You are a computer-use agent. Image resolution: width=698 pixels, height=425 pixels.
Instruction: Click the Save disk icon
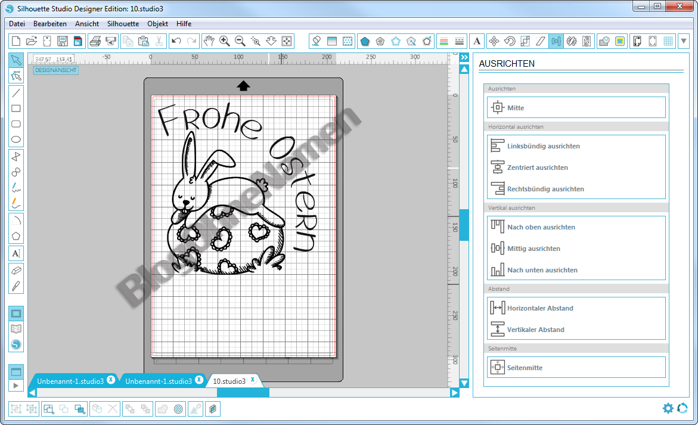(62, 41)
